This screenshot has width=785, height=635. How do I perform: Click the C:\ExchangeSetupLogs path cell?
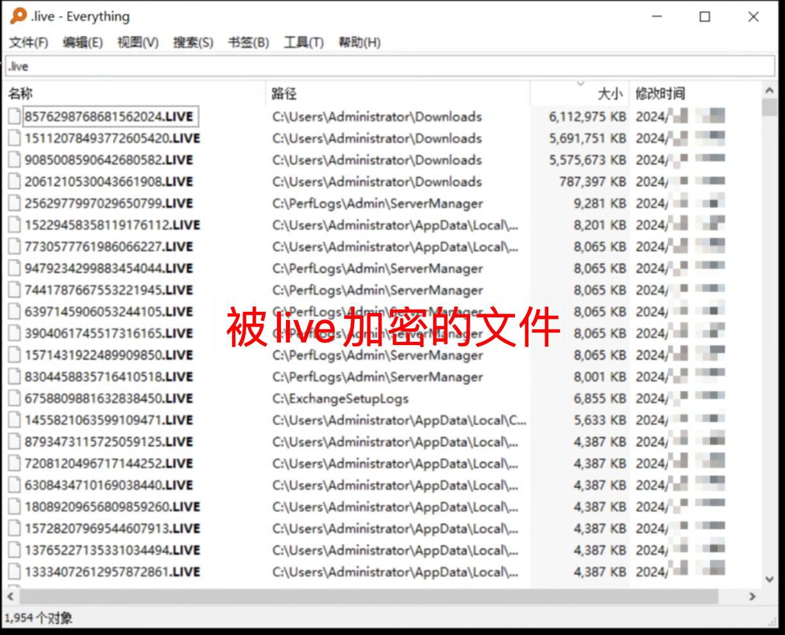pos(341,398)
